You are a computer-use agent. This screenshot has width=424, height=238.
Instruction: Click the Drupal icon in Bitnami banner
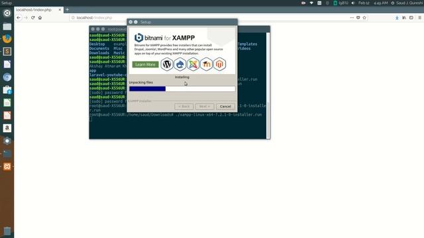[x=180, y=64]
